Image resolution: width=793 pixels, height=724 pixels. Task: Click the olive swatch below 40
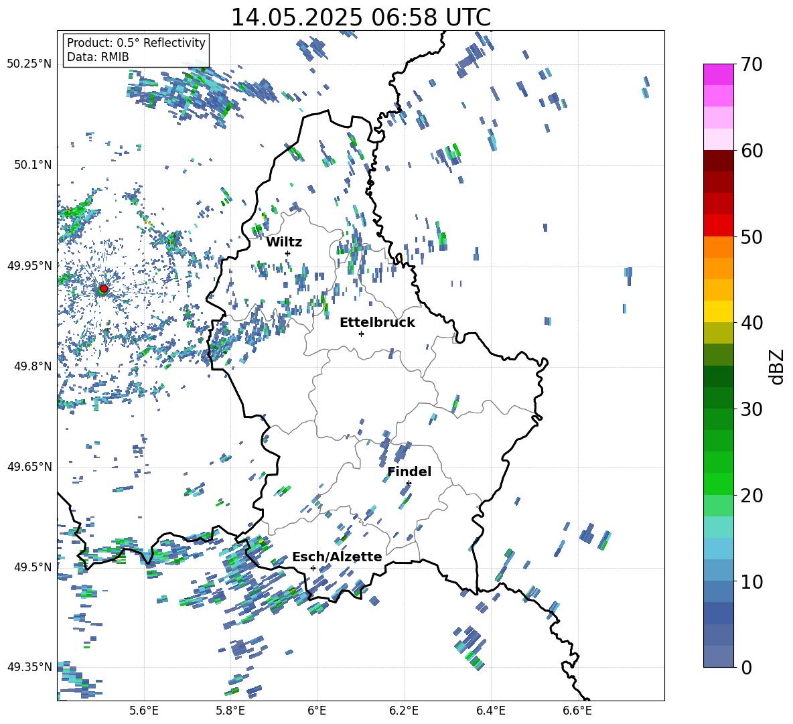click(x=718, y=333)
